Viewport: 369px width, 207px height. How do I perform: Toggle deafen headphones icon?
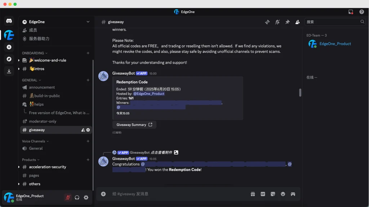click(77, 198)
